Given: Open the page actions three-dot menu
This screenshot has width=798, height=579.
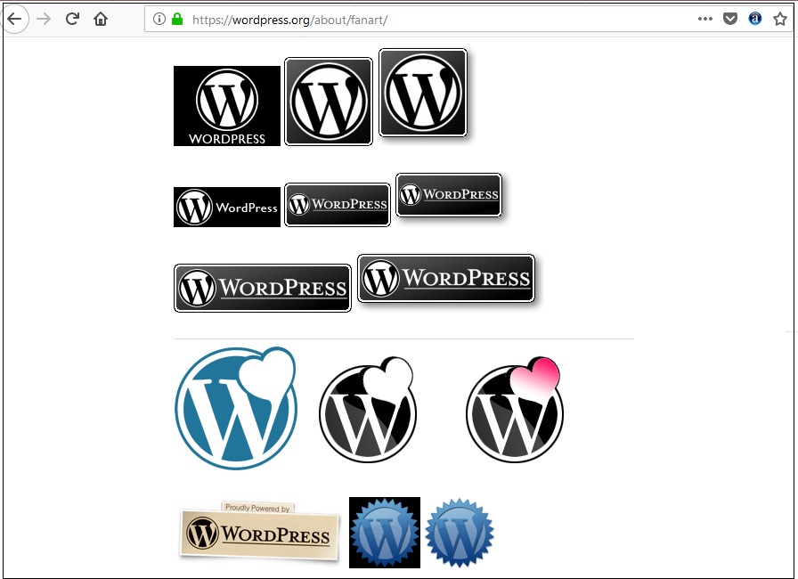Looking at the screenshot, I should point(704,19).
